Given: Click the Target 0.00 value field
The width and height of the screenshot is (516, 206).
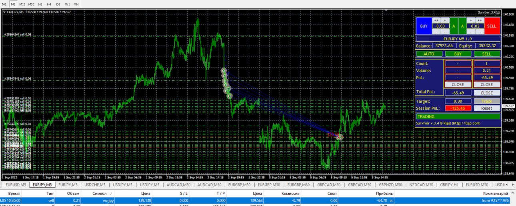Looking at the screenshot, I should pos(458,101).
